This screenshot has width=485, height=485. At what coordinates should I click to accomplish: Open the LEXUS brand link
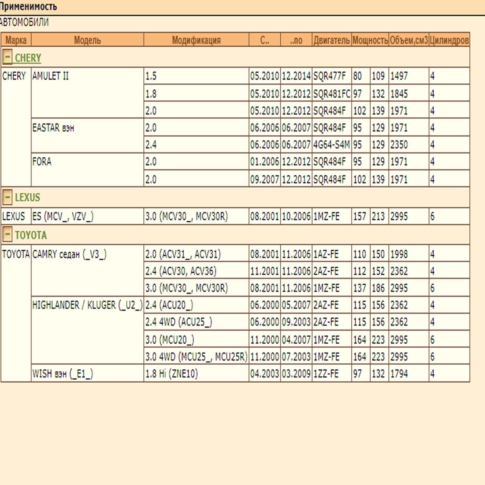click(28, 197)
